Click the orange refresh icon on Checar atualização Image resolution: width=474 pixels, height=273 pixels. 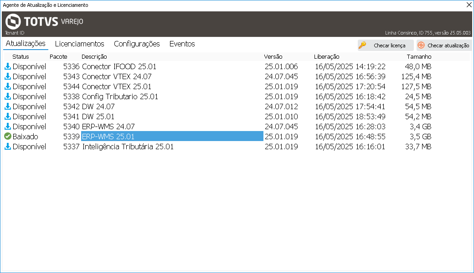pyautogui.click(x=421, y=45)
